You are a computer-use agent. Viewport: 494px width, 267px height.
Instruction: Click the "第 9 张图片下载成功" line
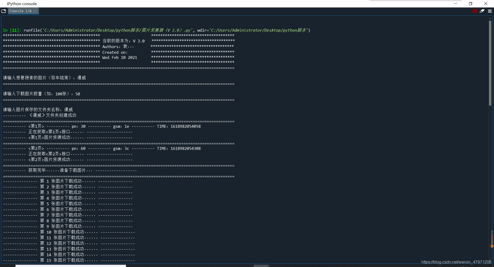(68, 226)
